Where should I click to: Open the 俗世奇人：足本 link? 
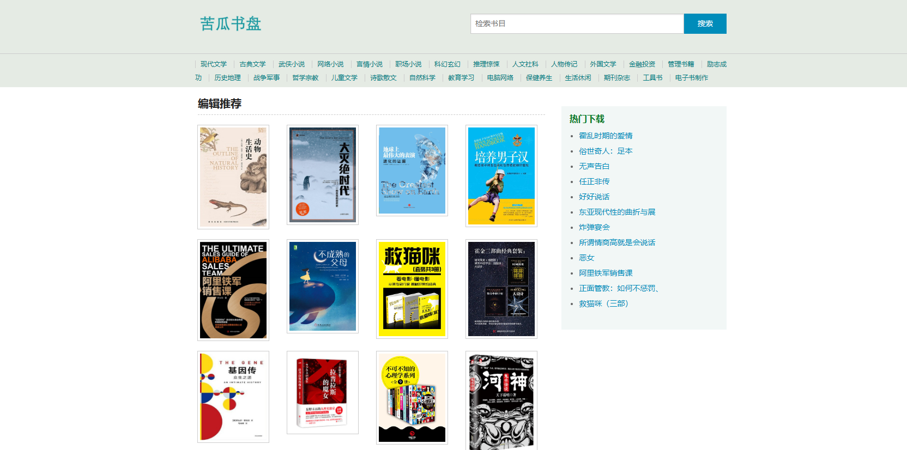[606, 151]
